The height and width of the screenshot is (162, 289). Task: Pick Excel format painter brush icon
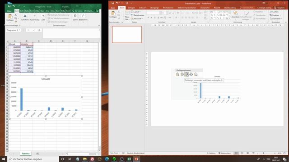pos(16,22)
